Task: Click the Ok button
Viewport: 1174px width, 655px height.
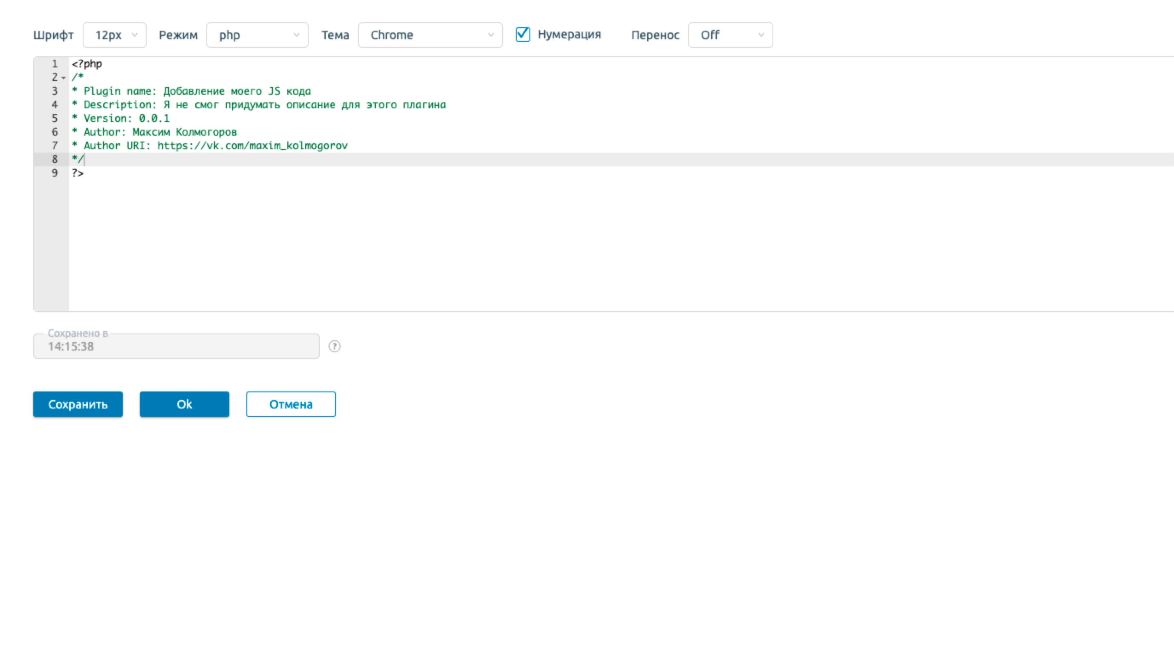Action: (x=185, y=404)
